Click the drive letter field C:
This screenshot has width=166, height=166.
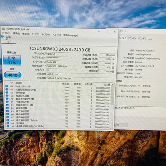[62, 70]
